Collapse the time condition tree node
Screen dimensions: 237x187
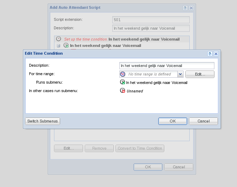[x=59, y=46]
